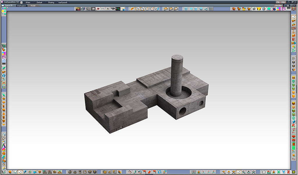Switch to the Default layout tab
The image size is (298, 175).
[x=39, y=2]
